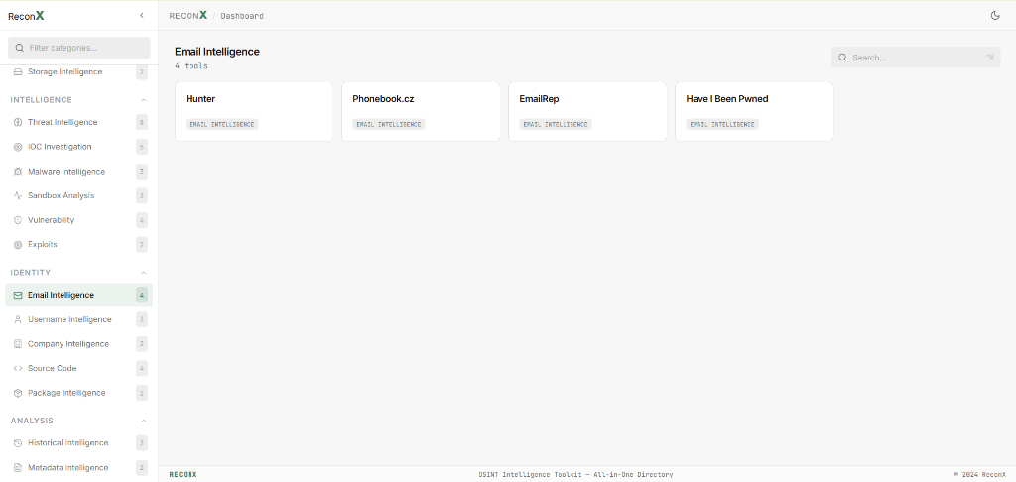Open the Threat Intelligence category
Image resolution: width=1016 pixels, height=482 pixels.
(x=79, y=122)
